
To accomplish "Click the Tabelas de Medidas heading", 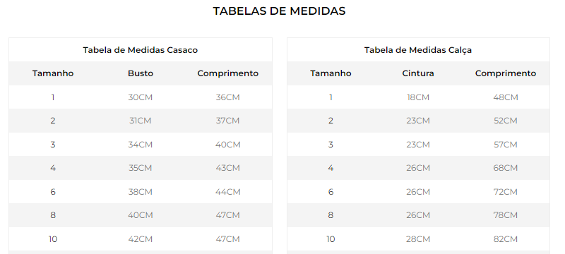I will point(279,11).
